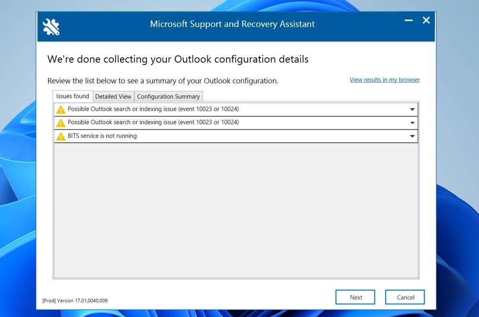The height and width of the screenshot is (317, 479).
Task: Select the BITS service is not running text
Action: pyautogui.click(x=102, y=136)
